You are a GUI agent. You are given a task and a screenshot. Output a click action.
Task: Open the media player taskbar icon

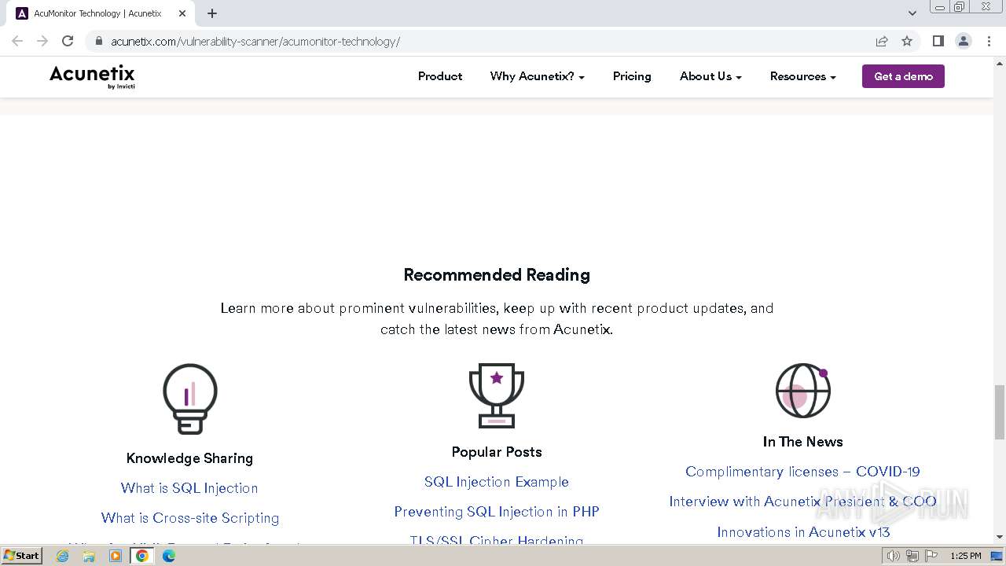[x=116, y=556]
